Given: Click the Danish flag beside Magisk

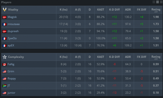Looking at the screenshot, I should 4,17.
